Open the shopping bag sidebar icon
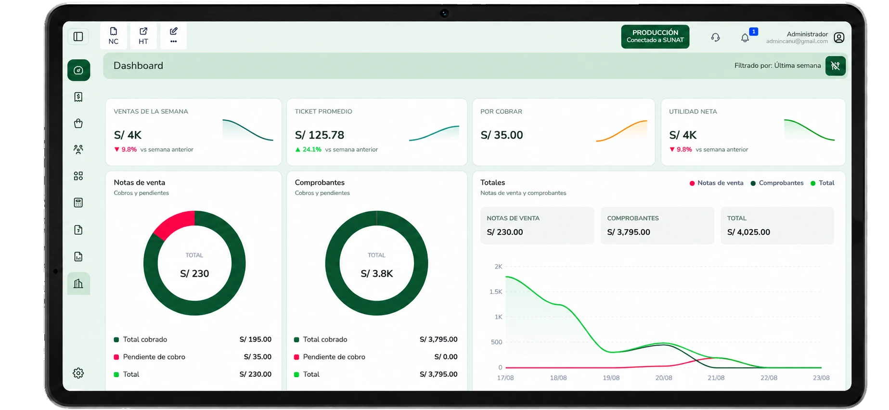 [78, 124]
